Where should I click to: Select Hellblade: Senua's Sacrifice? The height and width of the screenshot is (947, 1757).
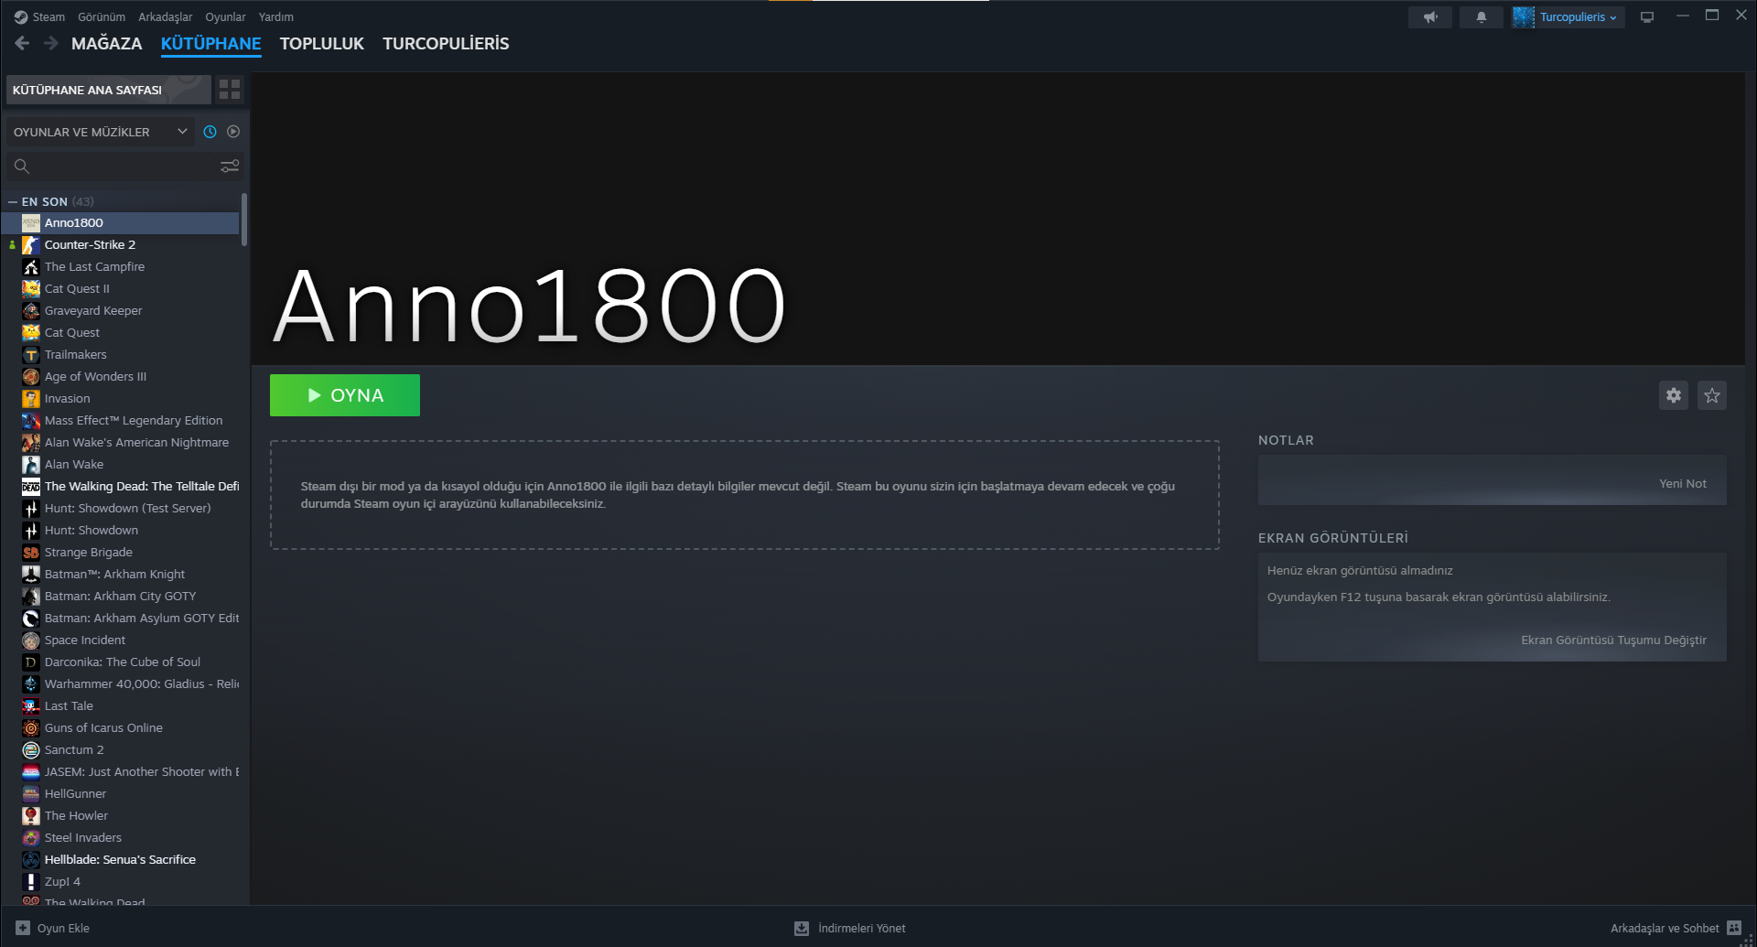(120, 860)
